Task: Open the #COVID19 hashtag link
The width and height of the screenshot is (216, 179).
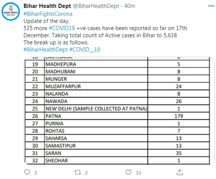Action: pyautogui.click(x=62, y=28)
